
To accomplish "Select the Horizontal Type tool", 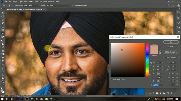I will [x=3, y=68].
